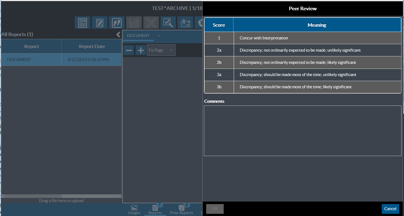Open the footprints audit trail icon
404x216 pixels.
117,22
